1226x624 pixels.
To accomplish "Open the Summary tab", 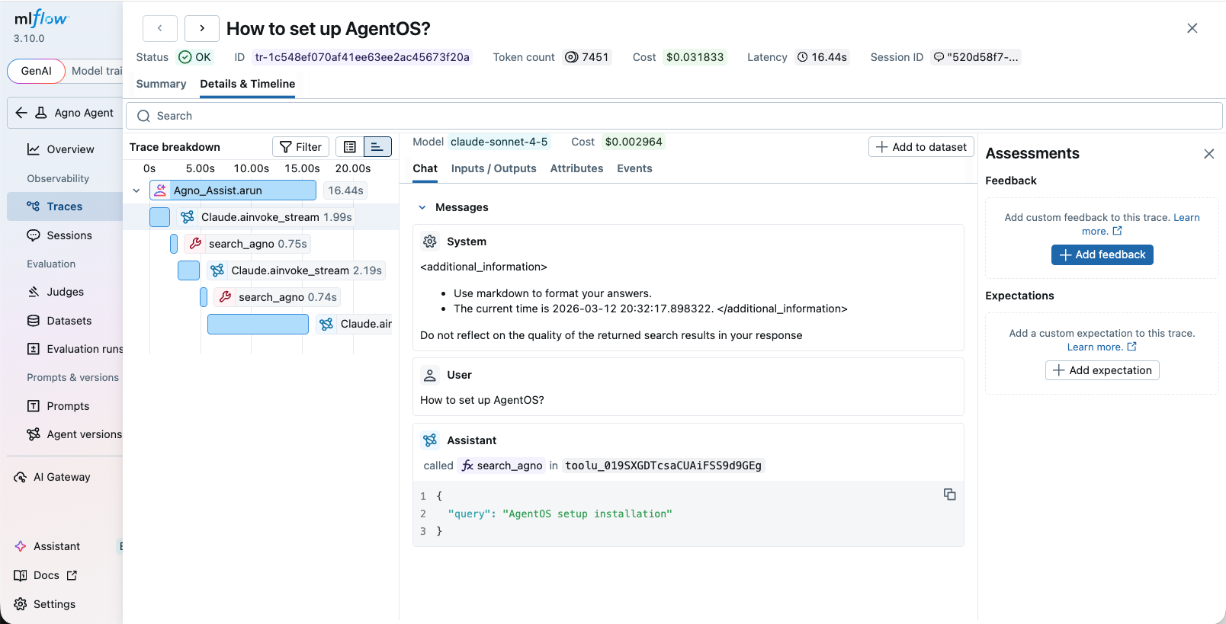I will pos(161,84).
